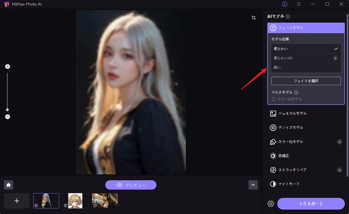Open settings gear next to export
The width and height of the screenshot is (349, 214).
point(270,204)
